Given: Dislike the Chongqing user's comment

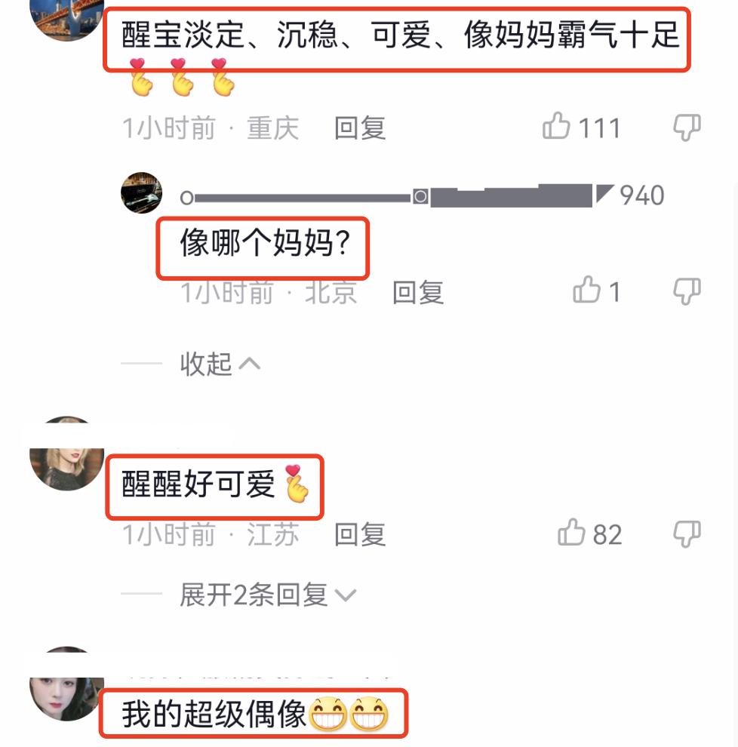Looking at the screenshot, I should pyautogui.click(x=687, y=128).
